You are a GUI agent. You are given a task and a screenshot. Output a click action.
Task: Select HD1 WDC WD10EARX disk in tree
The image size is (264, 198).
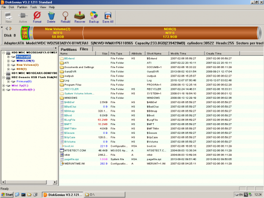point(34,73)
